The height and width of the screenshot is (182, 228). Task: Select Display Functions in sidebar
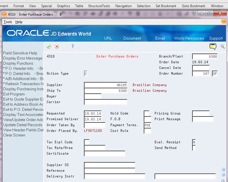[18, 64]
